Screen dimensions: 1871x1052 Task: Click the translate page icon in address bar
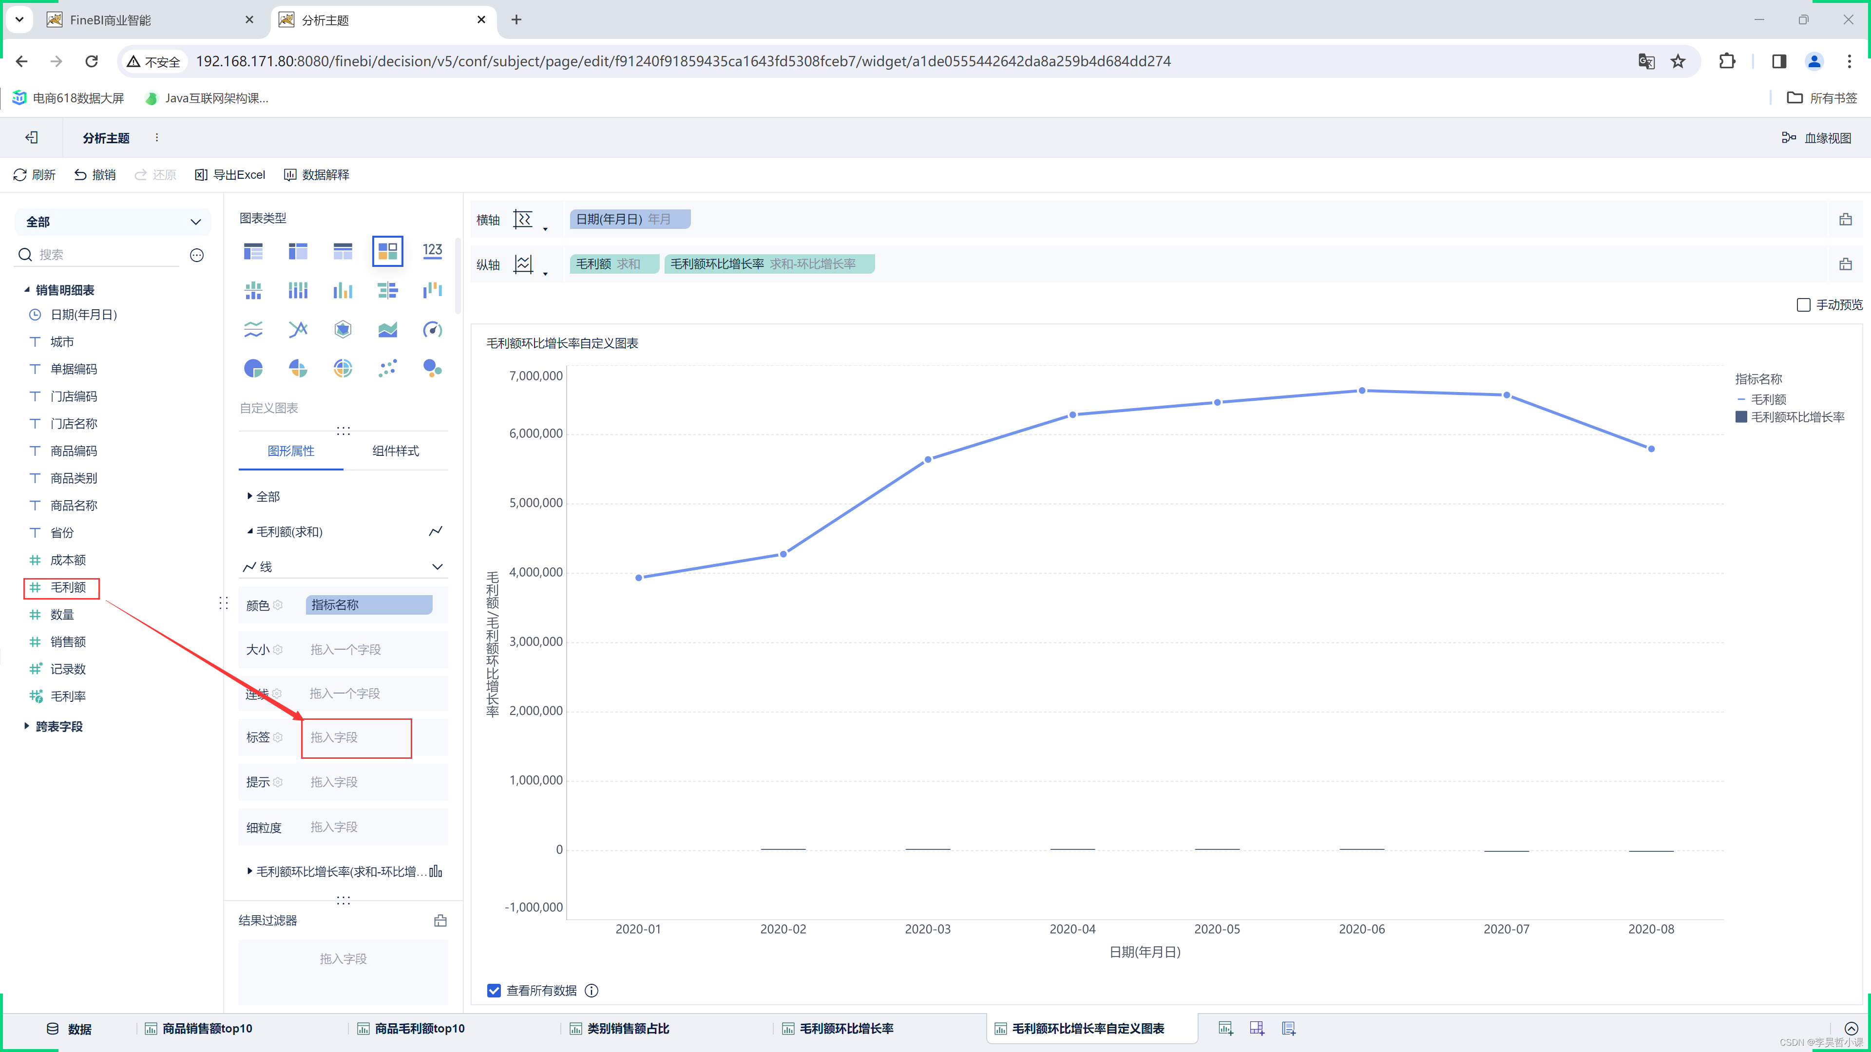tap(1646, 62)
